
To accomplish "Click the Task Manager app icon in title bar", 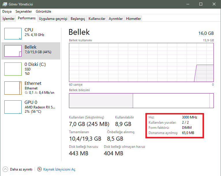I will 5,4.
